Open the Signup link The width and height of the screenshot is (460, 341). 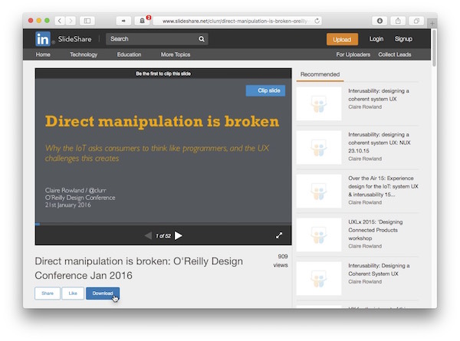pyautogui.click(x=403, y=39)
